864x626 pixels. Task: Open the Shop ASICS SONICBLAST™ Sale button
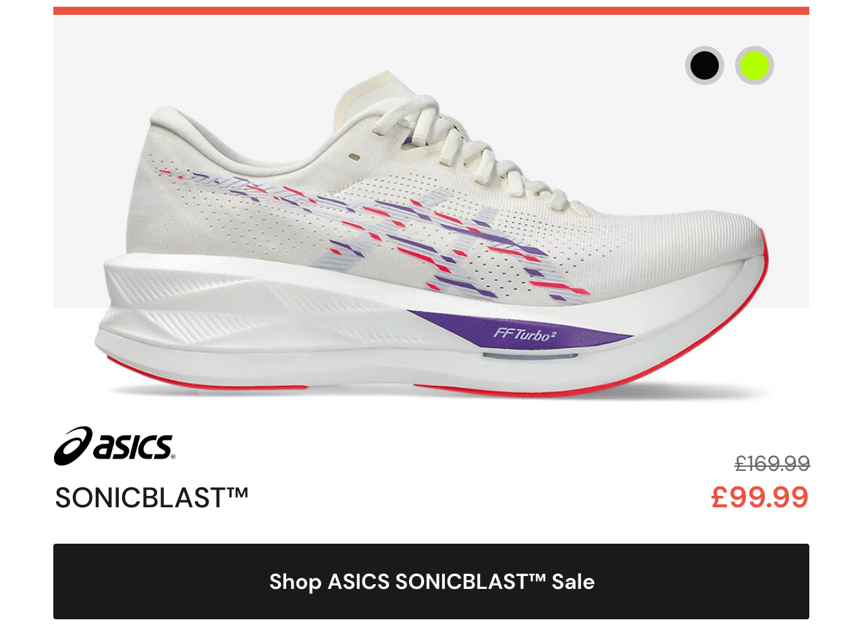click(431, 581)
